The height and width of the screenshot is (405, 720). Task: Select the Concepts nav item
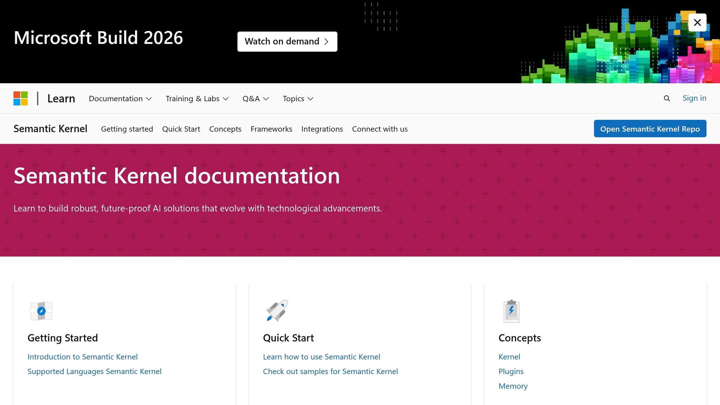coord(225,129)
